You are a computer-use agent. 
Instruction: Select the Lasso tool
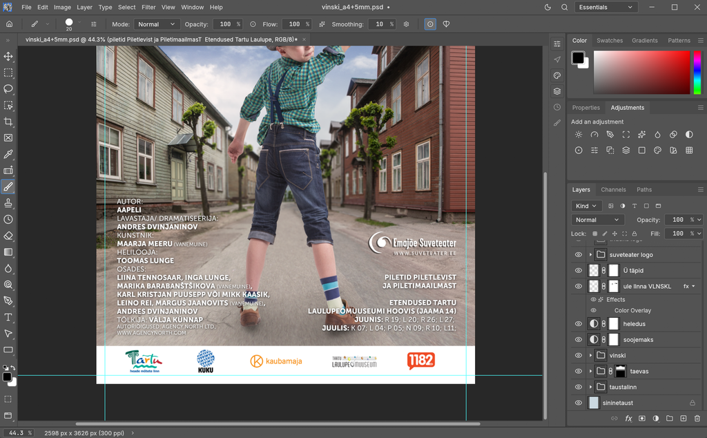click(x=8, y=89)
